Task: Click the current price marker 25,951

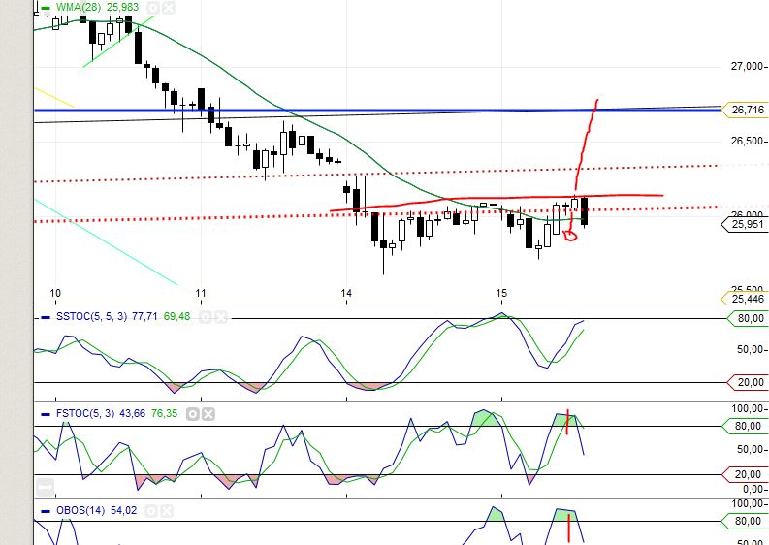Action: 745,225
